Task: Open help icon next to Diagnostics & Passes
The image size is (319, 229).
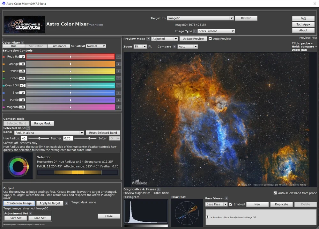Action: point(159,189)
